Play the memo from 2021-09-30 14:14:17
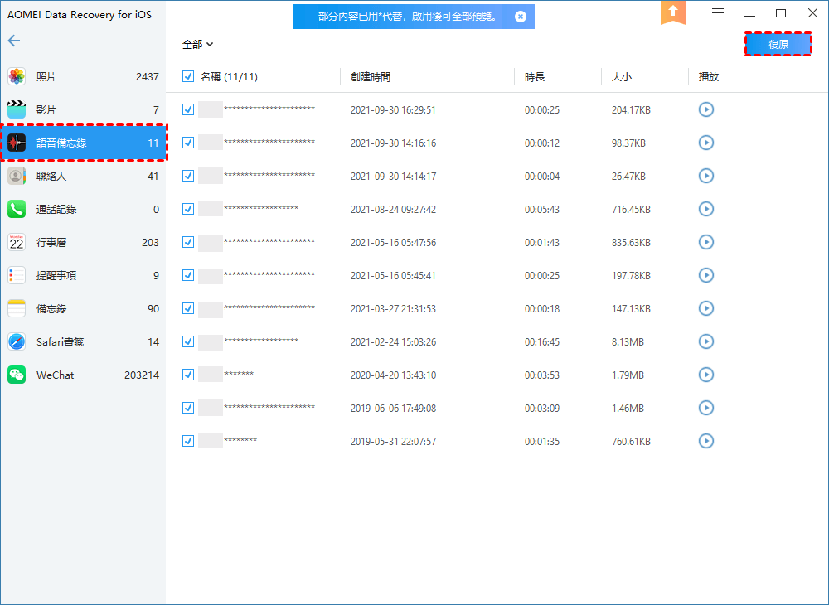 pyautogui.click(x=705, y=176)
